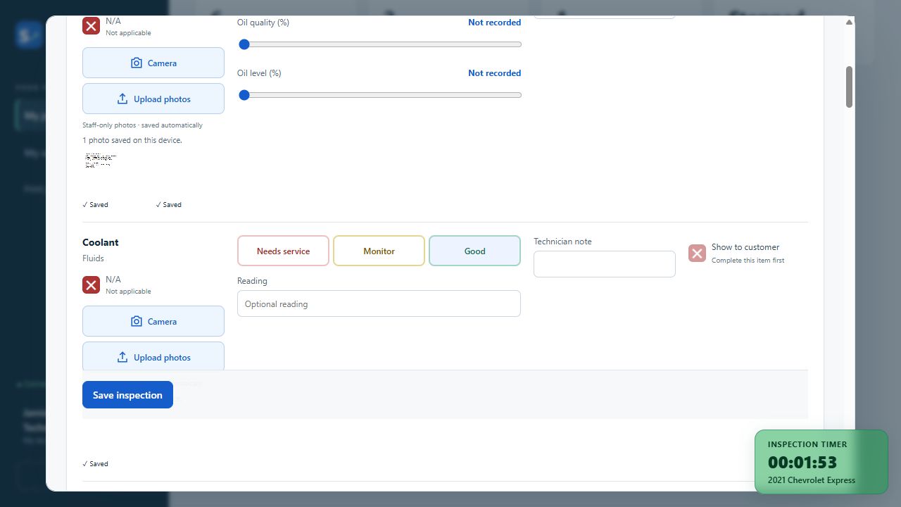Click the INSPECTION TIMER heading

(x=807, y=444)
